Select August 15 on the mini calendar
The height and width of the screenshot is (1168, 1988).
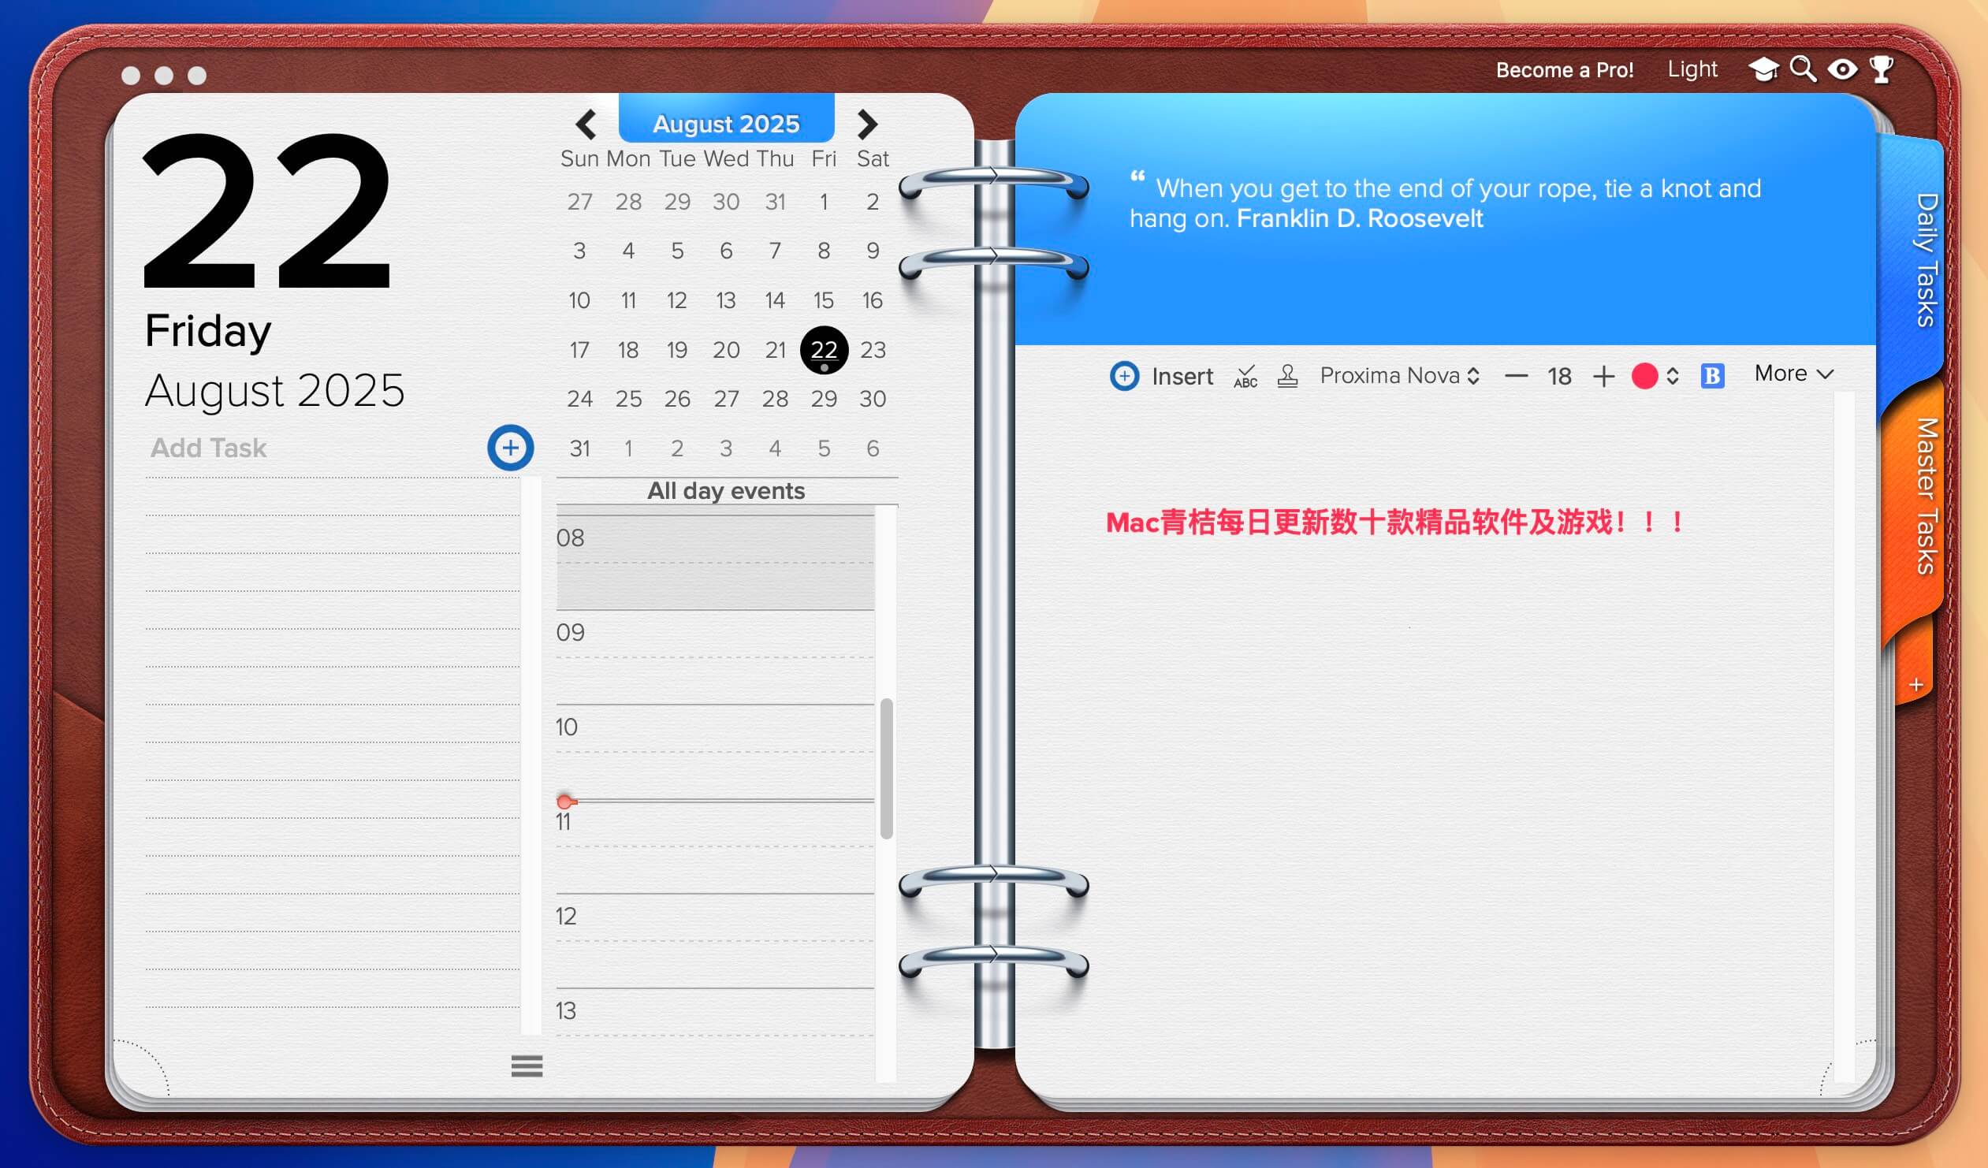(824, 300)
